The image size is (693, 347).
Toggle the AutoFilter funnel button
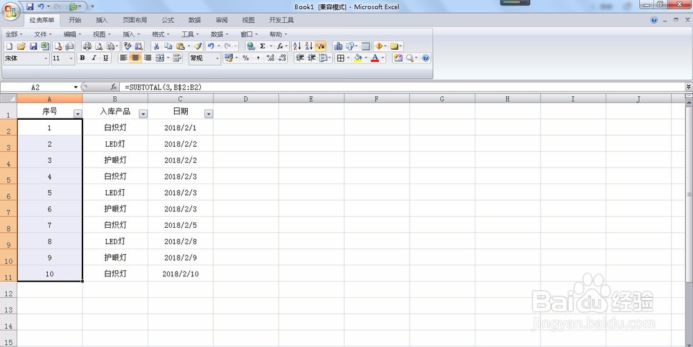321,46
